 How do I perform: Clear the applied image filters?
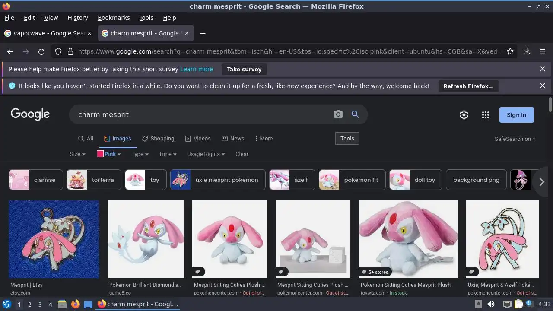(x=242, y=154)
